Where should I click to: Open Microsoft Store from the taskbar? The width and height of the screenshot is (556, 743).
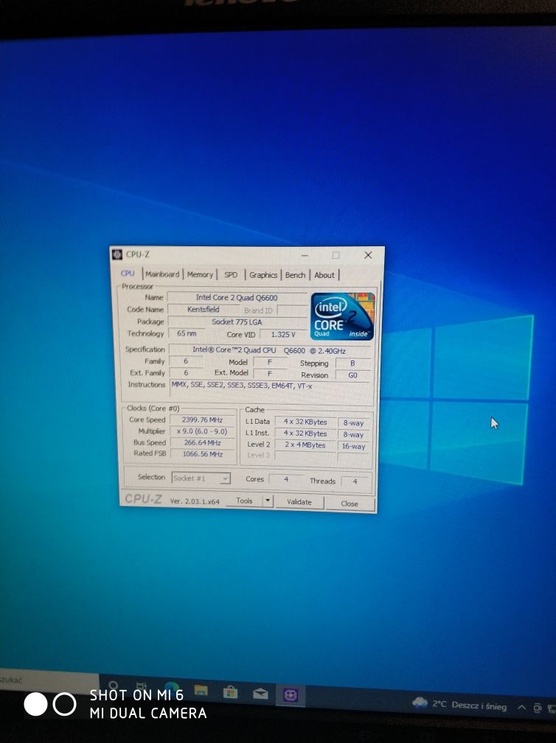point(230,693)
